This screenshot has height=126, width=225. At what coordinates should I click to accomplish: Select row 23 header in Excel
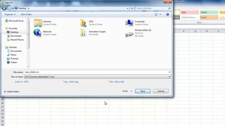coord(2,114)
